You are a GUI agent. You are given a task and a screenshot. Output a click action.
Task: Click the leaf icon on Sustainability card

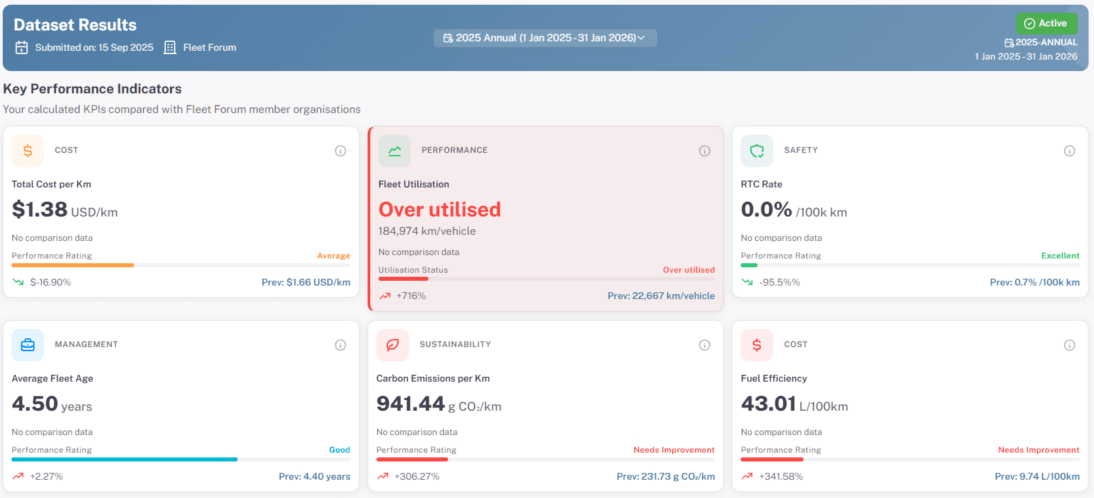(393, 345)
